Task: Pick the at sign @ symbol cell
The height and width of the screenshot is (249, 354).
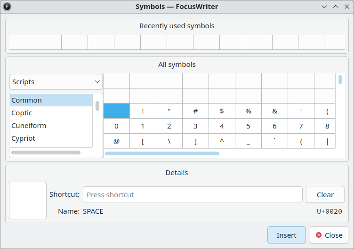Action: 116,141
